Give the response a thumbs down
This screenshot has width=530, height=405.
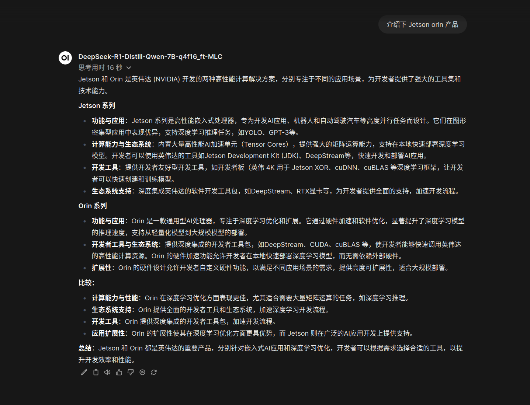pos(131,372)
